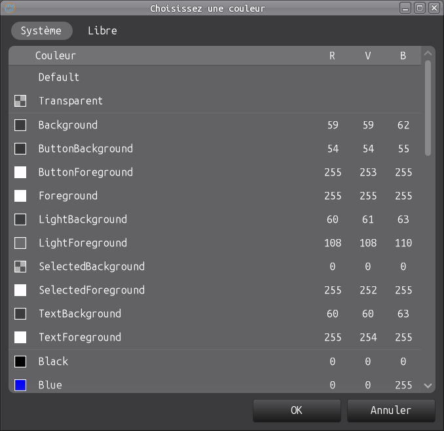The width and height of the screenshot is (444, 431).
Task: Pick the ButtonForeground white swatch
Action: 20,172
